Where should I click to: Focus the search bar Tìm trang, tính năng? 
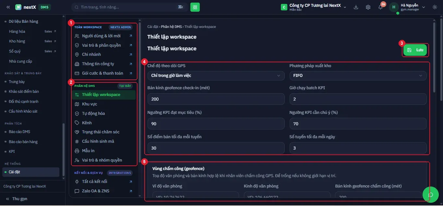click(x=129, y=7)
